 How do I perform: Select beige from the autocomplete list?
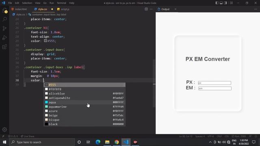pyautogui.click(x=84, y=115)
